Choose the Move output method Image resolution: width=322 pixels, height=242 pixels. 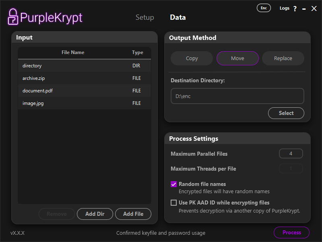tap(237, 58)
